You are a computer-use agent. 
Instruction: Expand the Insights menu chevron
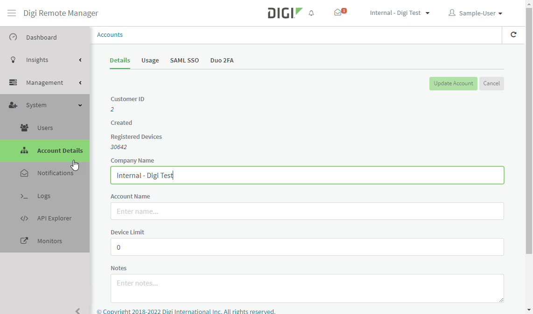coord(80,60)
